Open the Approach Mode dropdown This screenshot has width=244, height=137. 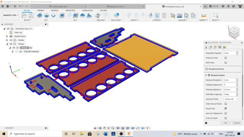click(231, 99)
